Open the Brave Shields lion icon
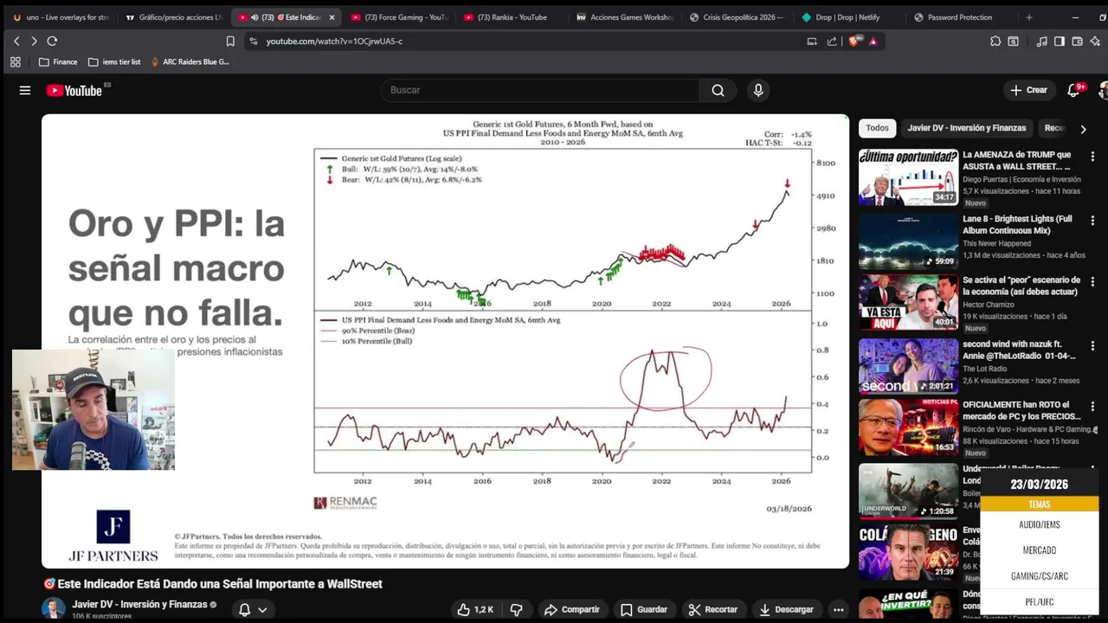Screen dimensions: 1108x623 (856, 41)
